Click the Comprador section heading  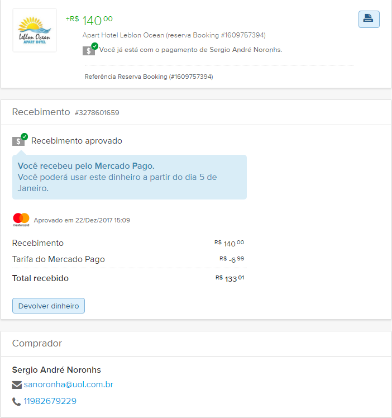click(x=37, y=343)
